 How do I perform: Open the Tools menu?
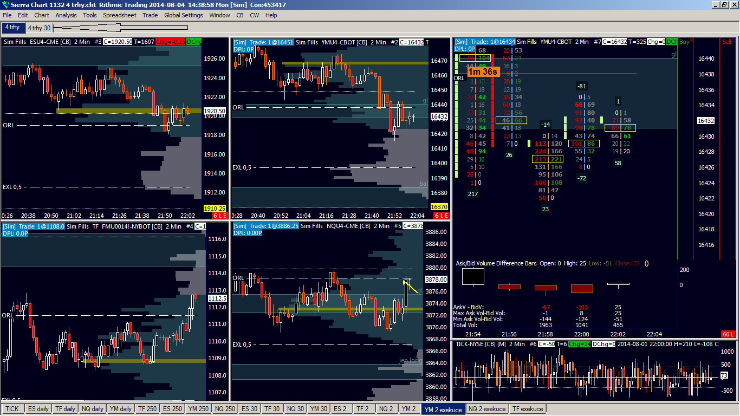tap(90, 15)
